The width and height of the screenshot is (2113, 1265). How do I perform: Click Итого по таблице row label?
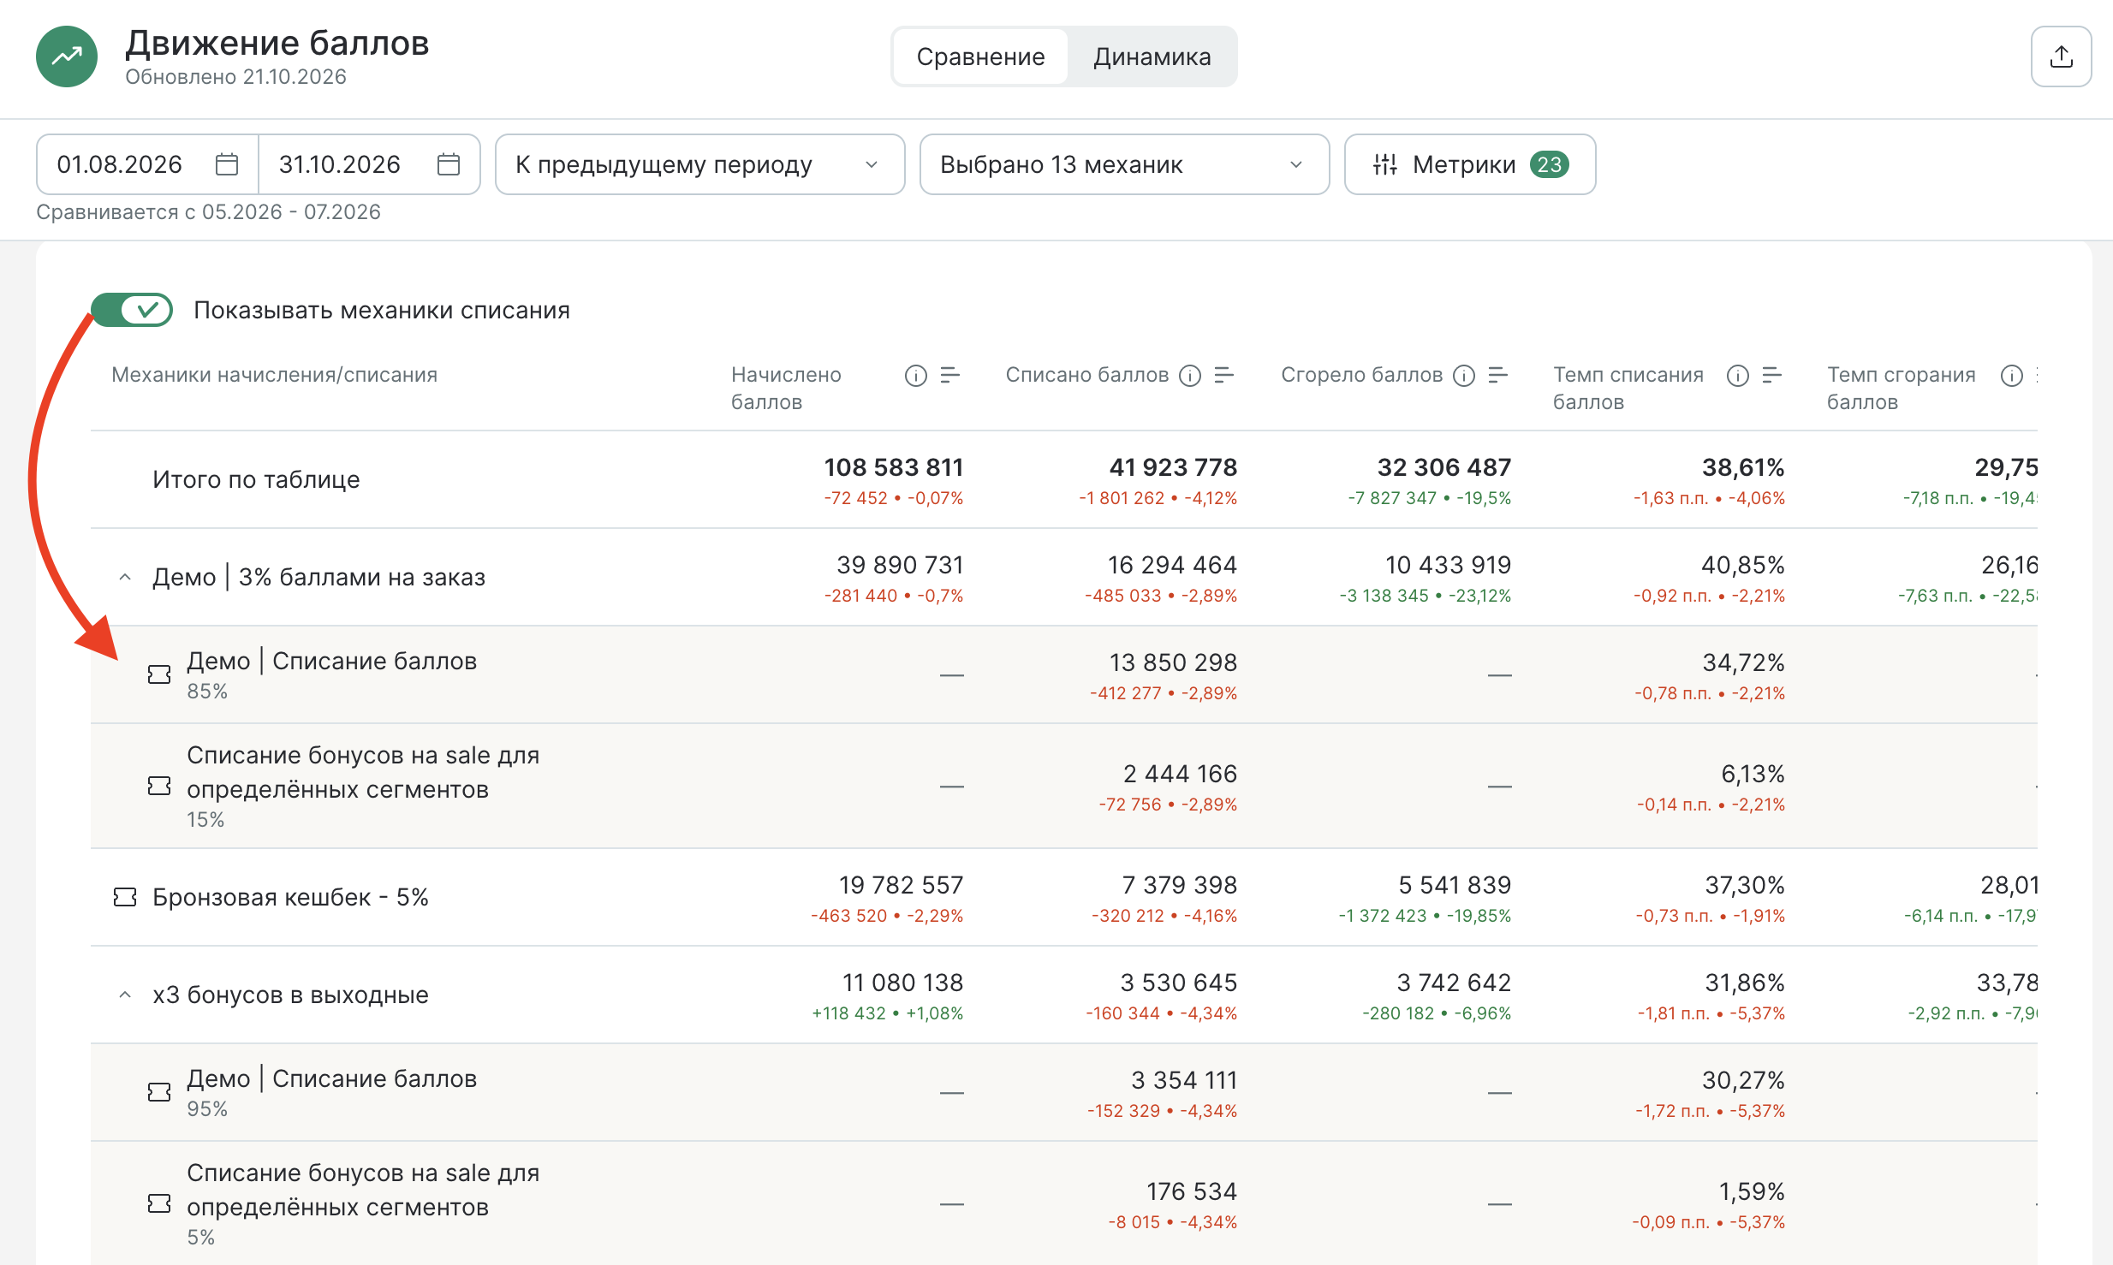[256, 479]
